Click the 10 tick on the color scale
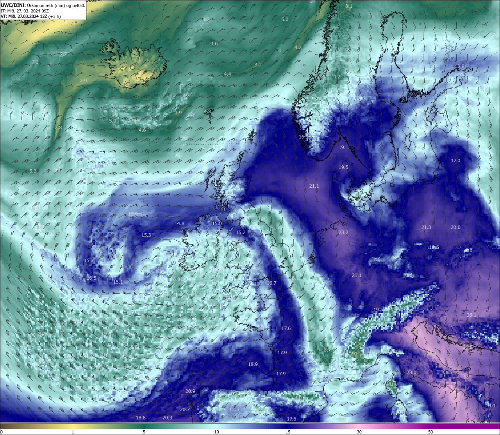 [216, 432]
